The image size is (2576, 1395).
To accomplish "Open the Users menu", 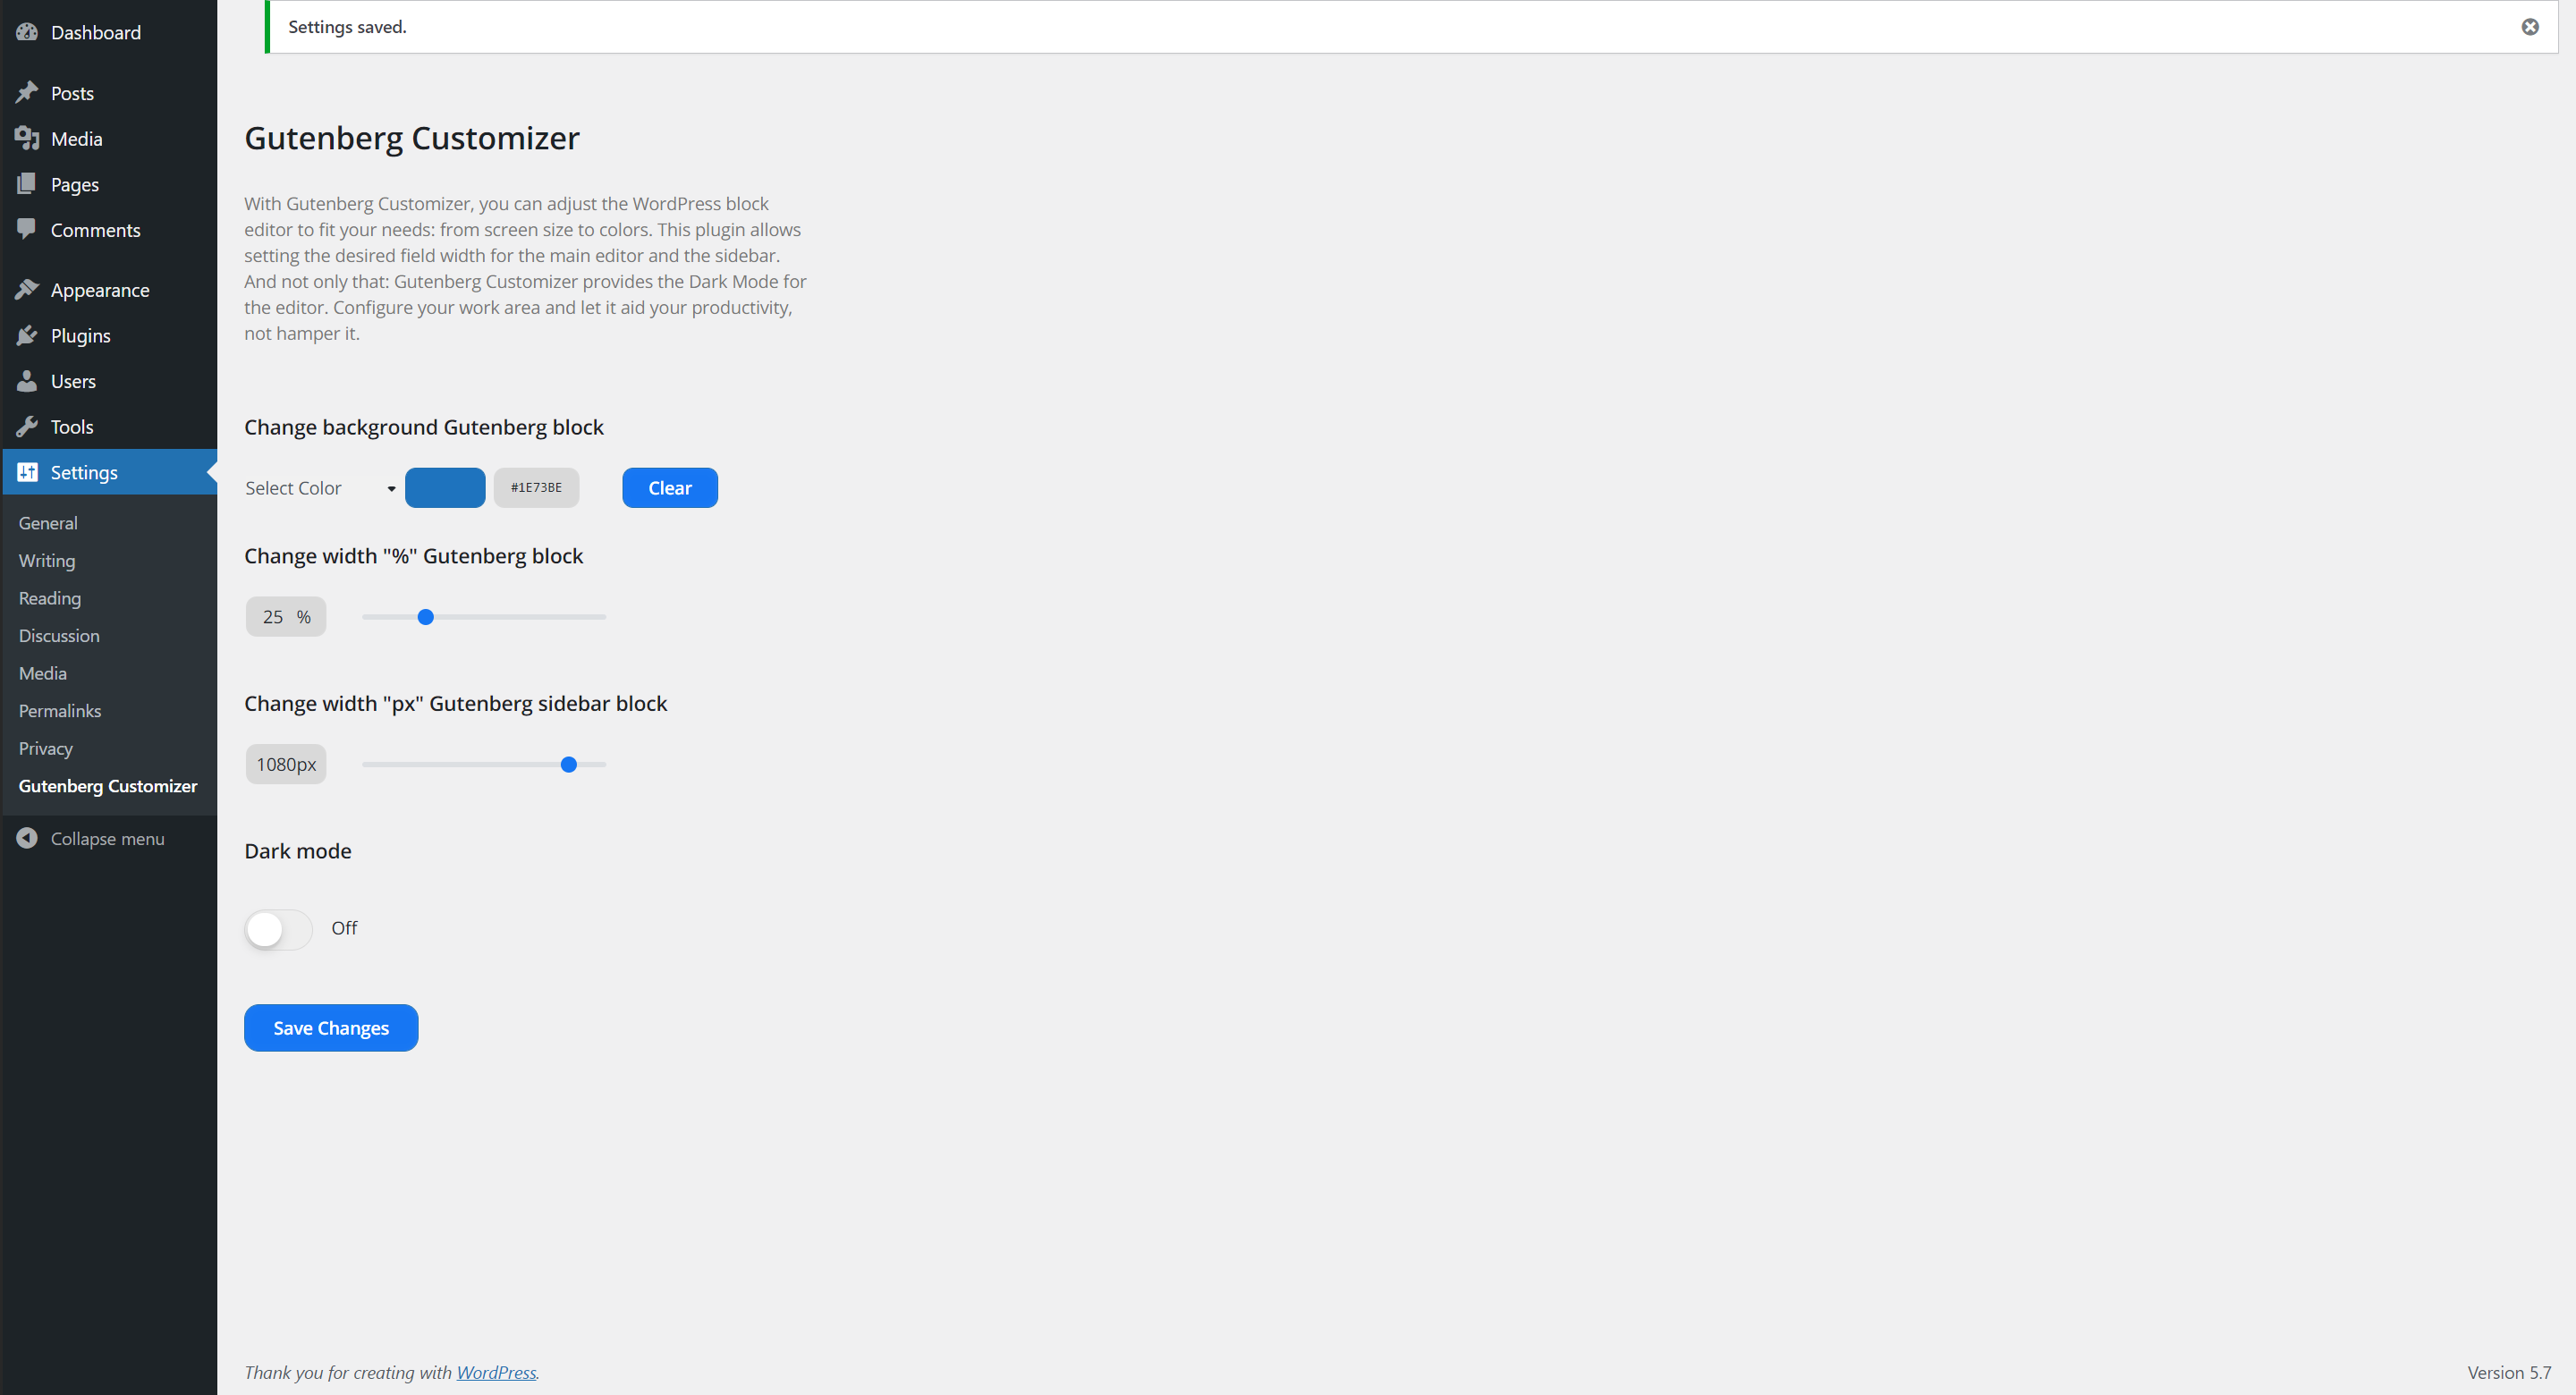I will (74, 381).
